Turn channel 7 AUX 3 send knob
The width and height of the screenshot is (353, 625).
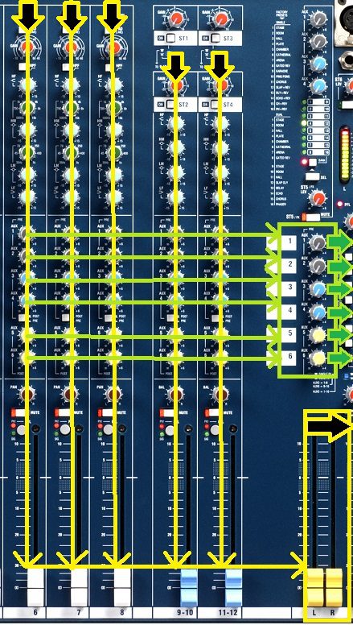tap(71, 277)
